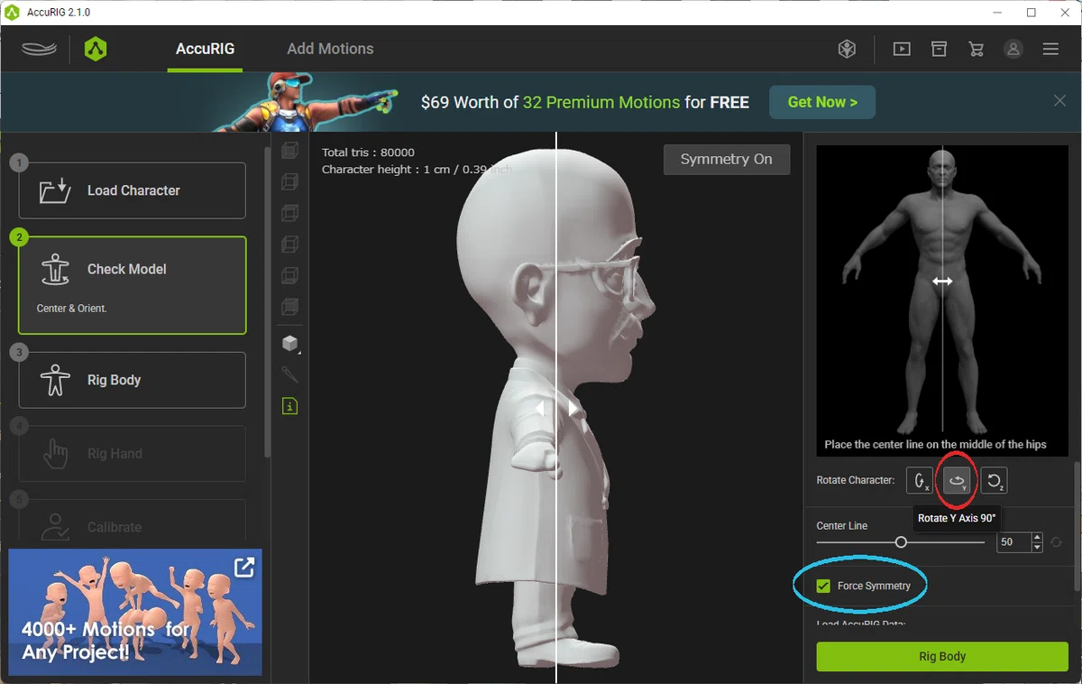Open the shopping cart icon

[976, 49]
